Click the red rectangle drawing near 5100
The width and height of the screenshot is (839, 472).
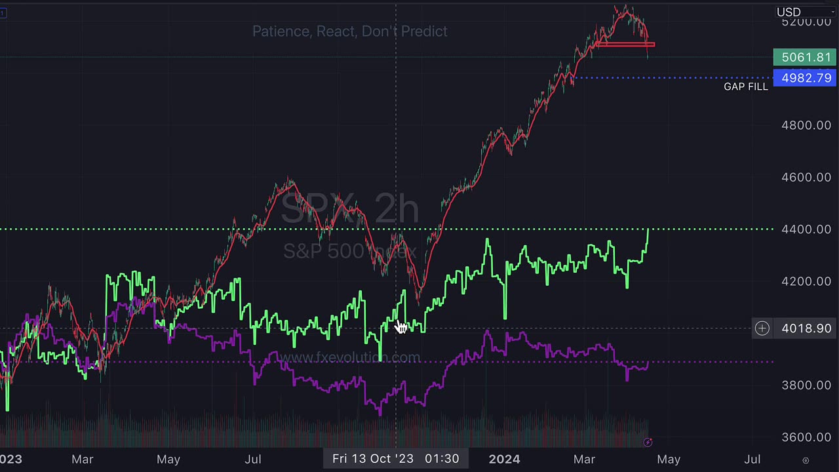(625, 45)
